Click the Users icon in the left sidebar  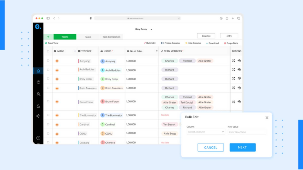pos(38,94)
